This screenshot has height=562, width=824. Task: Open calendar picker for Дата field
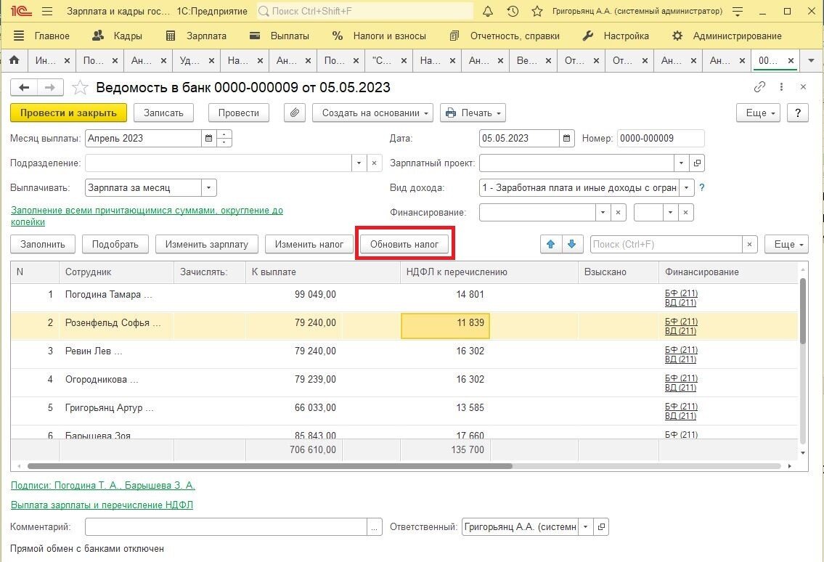(x=566, y=138)
